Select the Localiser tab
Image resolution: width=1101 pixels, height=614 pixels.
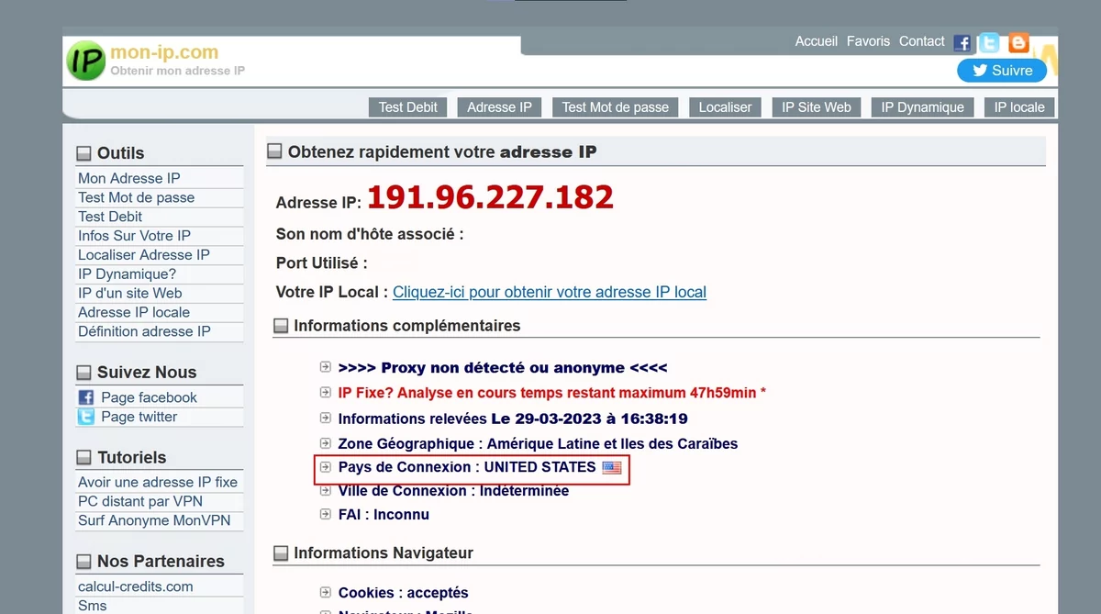point(725,107)
